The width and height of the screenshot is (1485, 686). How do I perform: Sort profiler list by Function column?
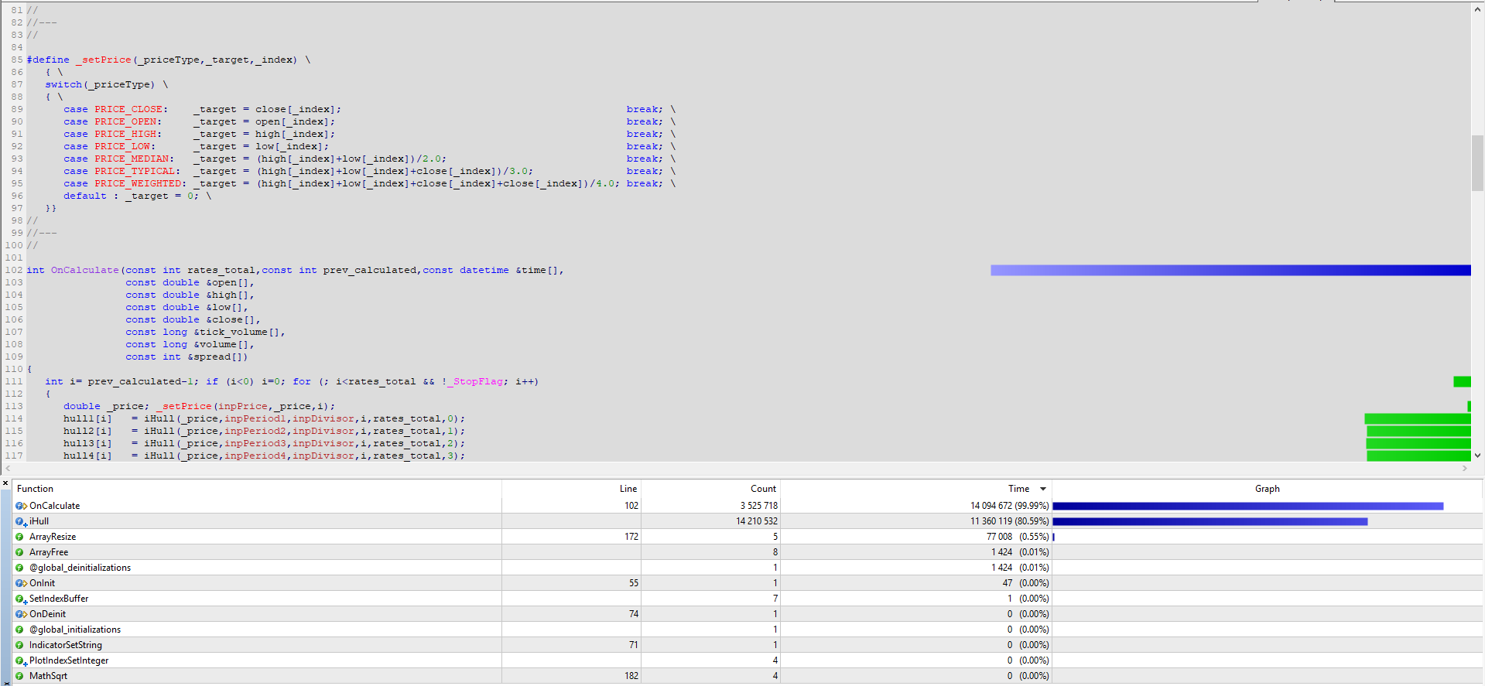pos(36,489)
